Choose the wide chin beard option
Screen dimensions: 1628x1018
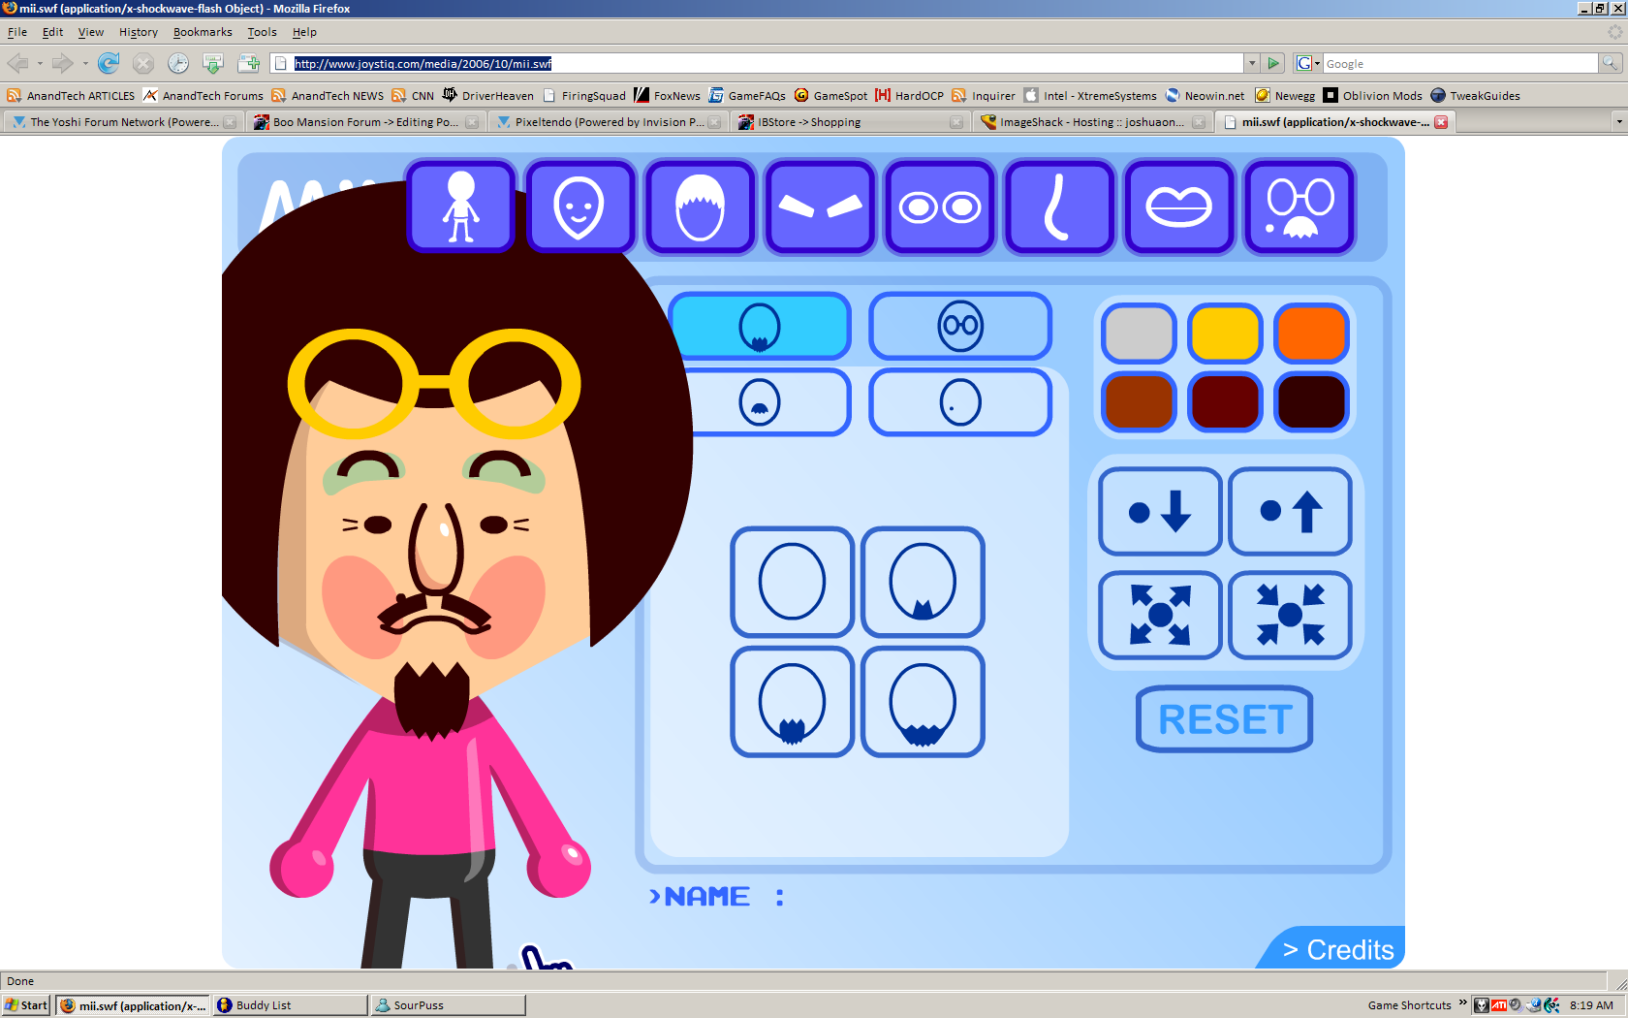[x=792, y=702]
